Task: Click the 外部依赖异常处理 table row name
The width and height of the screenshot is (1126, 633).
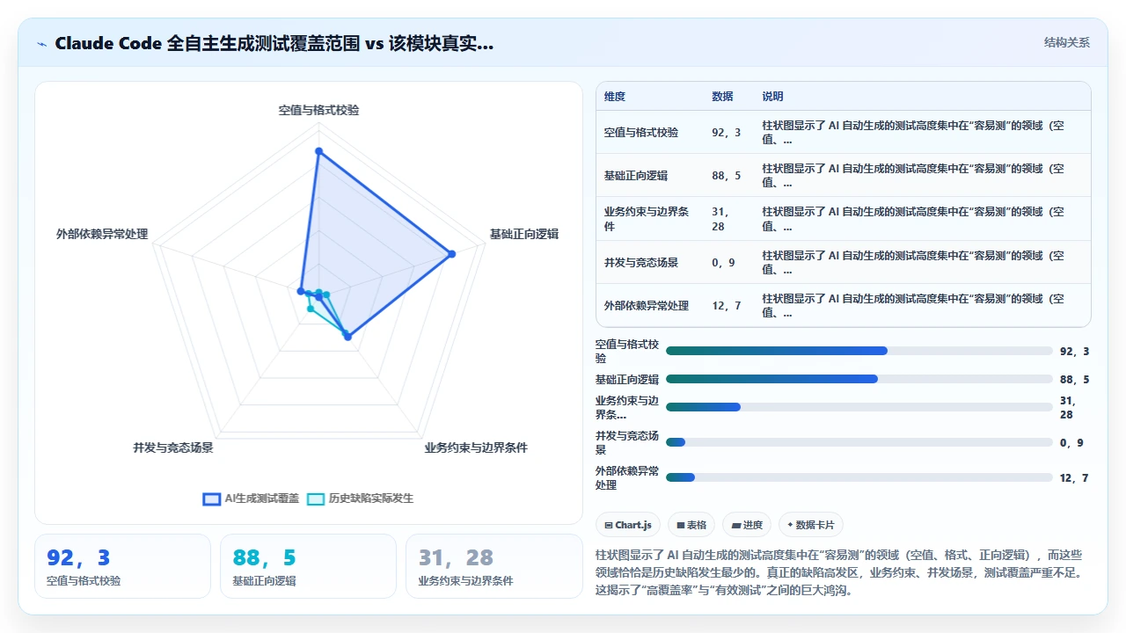Action: click(647, 305)
